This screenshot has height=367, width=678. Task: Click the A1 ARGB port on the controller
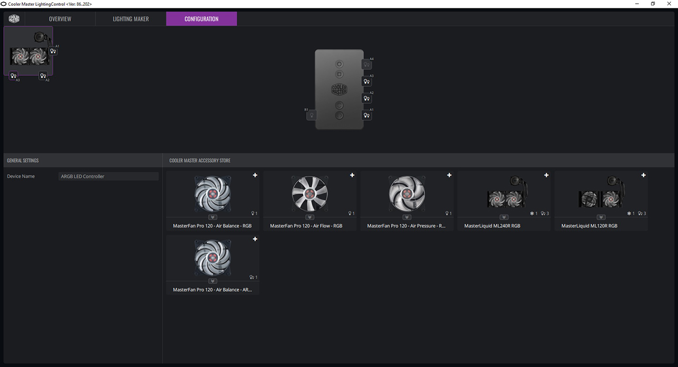[x=367, y=115]
